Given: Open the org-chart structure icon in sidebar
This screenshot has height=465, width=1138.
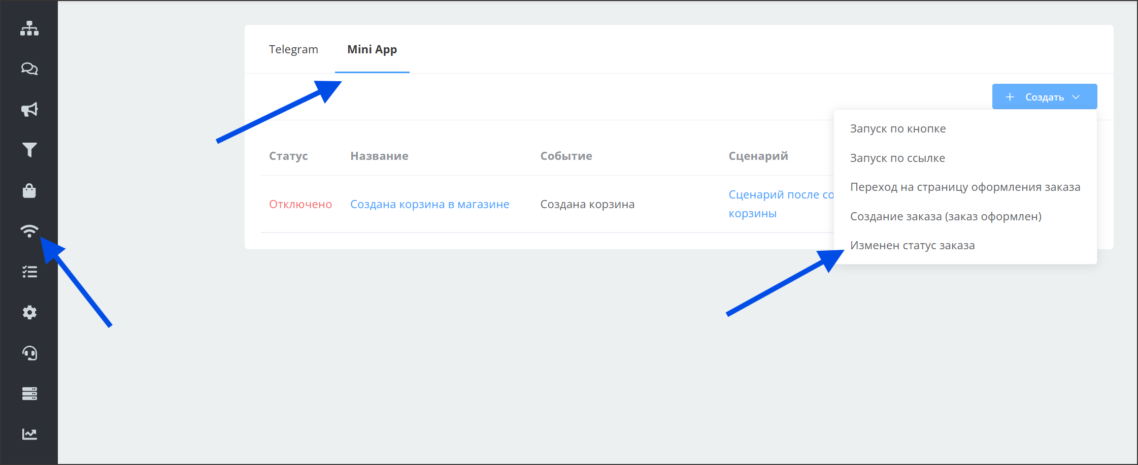Looking at the screenshot, I should (x=29, y=28).
